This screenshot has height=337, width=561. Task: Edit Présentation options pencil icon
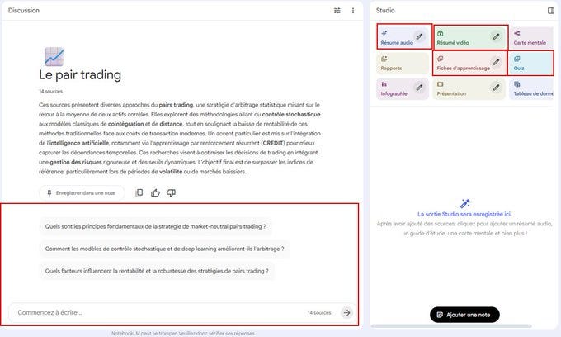(x=496, y=87)
